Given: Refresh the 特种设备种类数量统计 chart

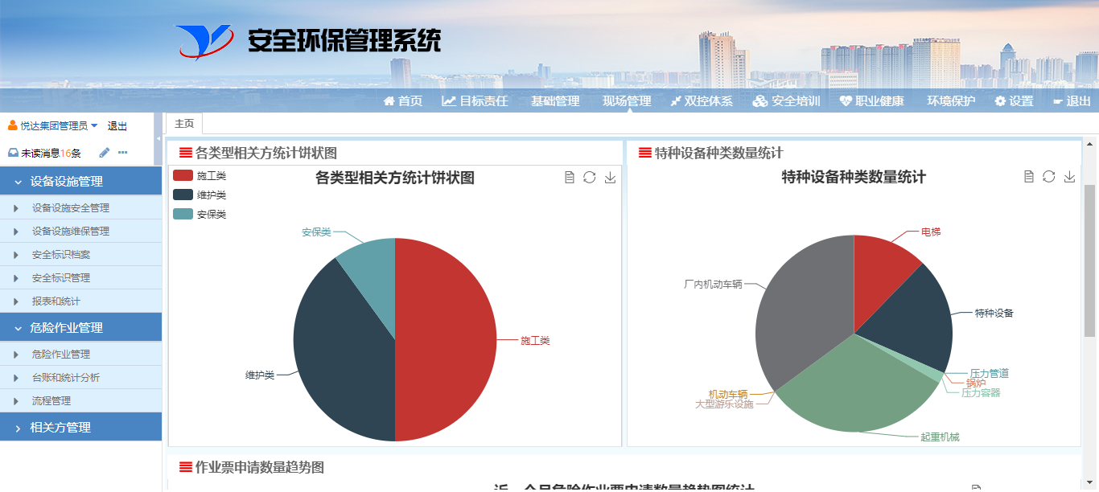Looking at the screenshot, I should pyautogui.click(x=1048, y=177).
